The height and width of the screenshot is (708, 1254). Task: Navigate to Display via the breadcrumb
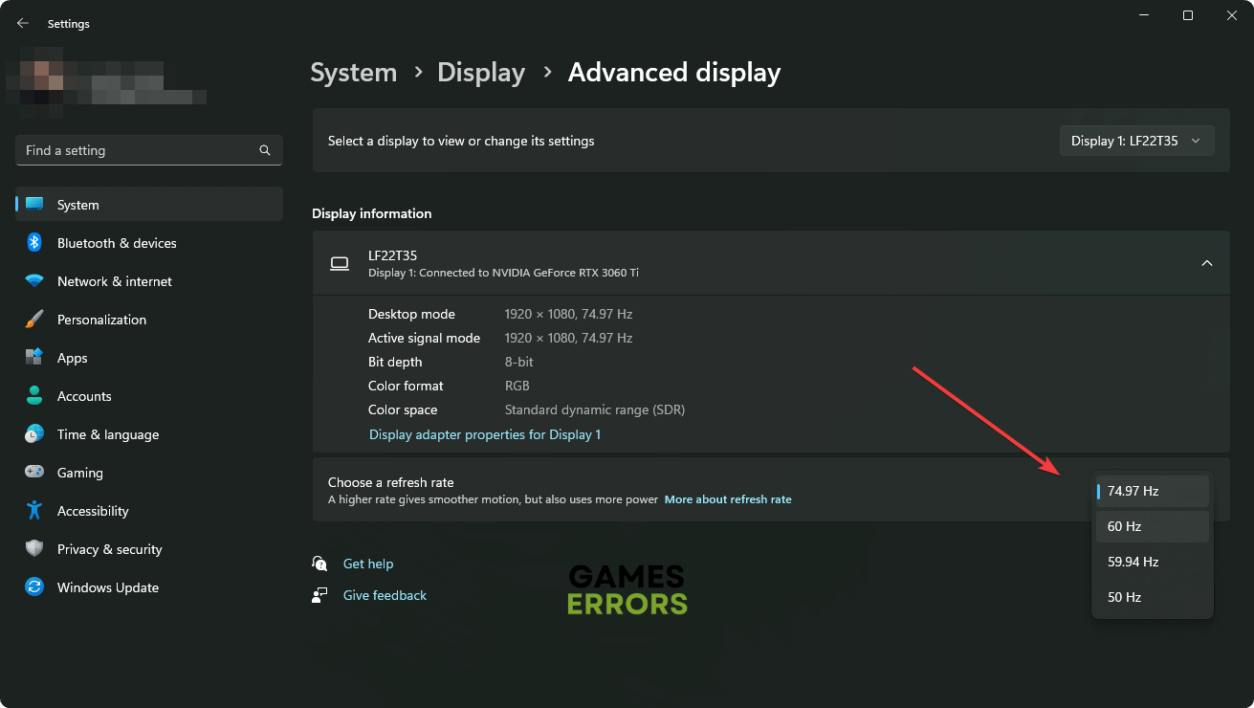(481, 72)
